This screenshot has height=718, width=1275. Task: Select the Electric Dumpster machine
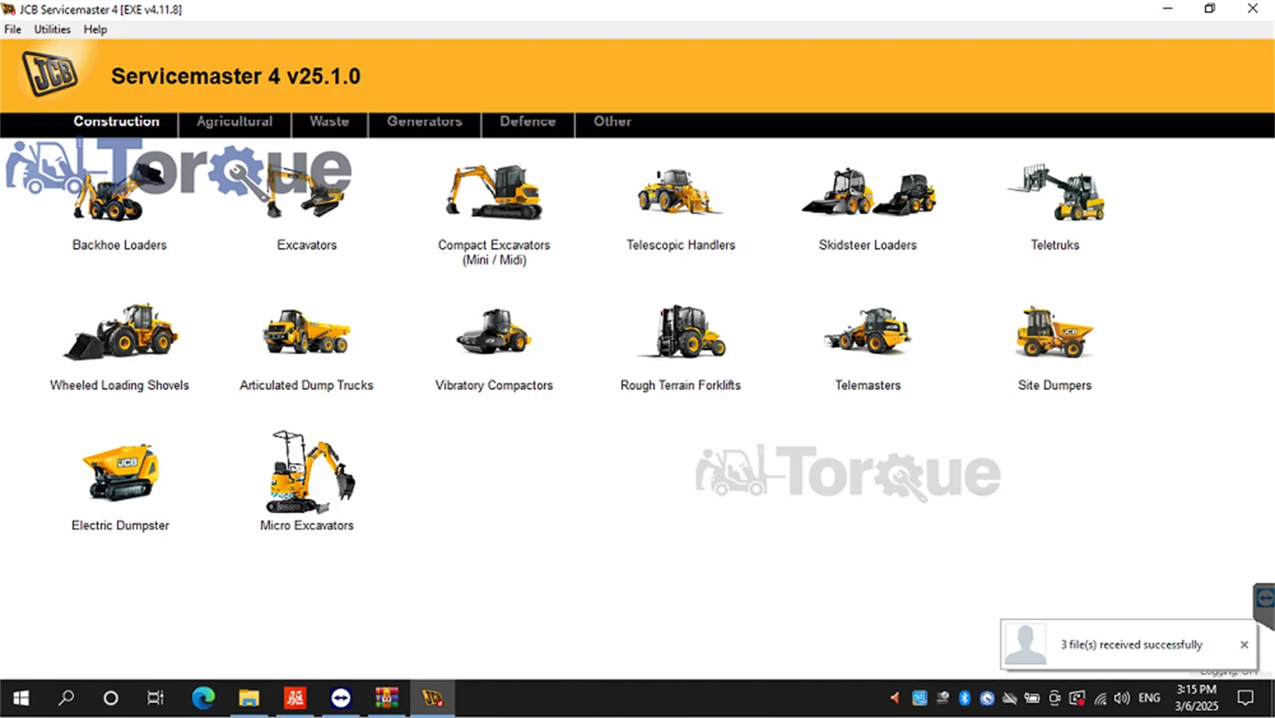click(120, 487)
